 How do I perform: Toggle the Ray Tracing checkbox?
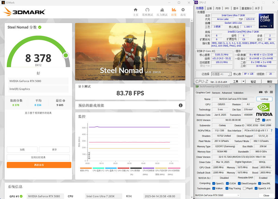pos(227,188)
